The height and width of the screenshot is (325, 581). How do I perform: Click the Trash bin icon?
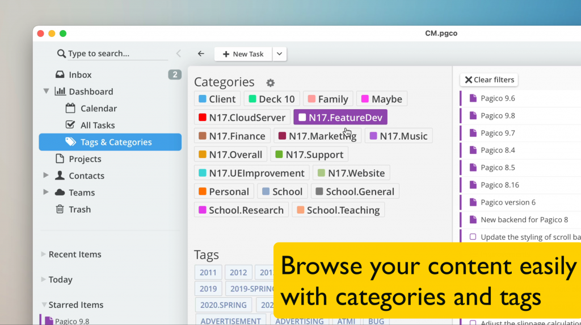(x=60, y=209)
